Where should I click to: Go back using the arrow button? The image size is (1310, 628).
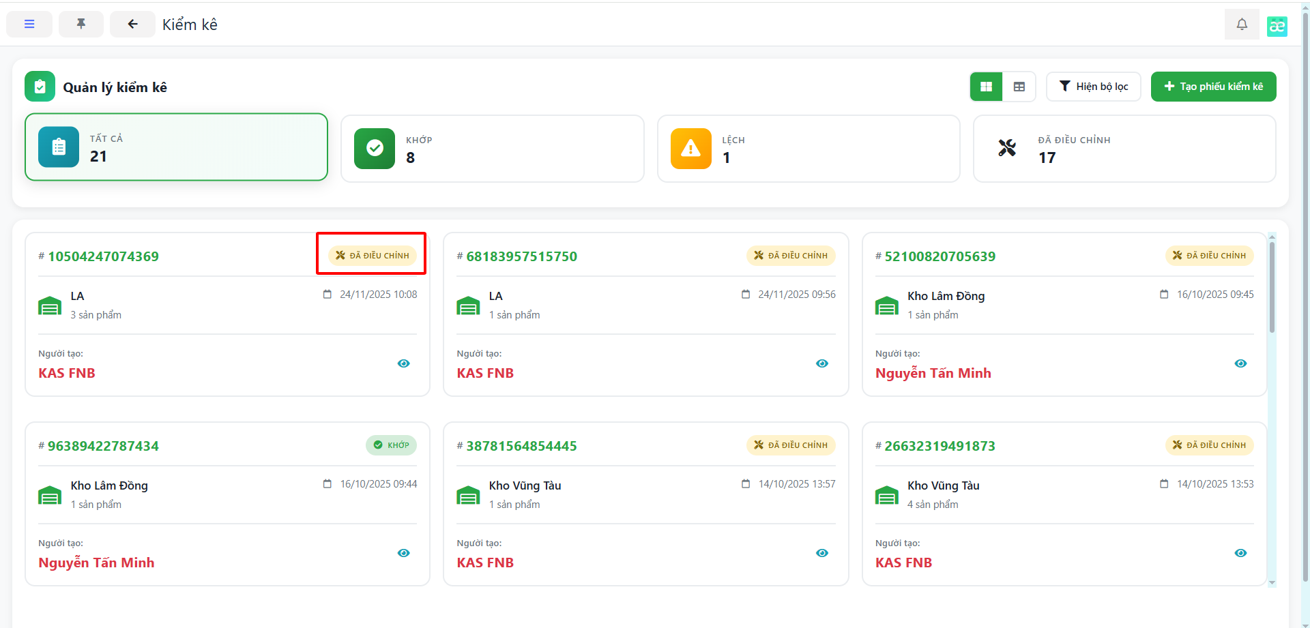[x=132, y=25]
